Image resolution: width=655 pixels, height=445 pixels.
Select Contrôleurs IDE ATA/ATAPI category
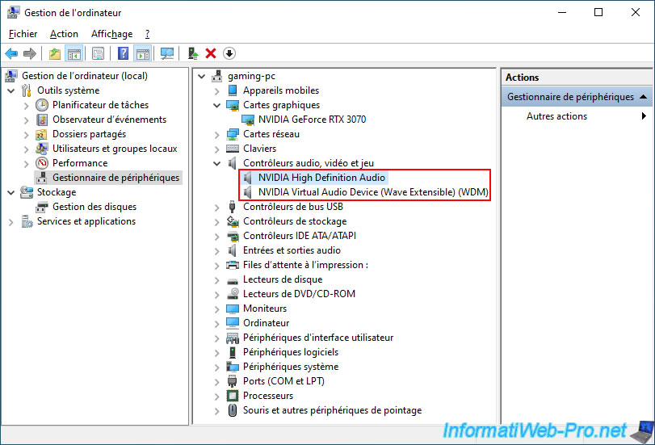pyautogui.click(x=300, y=236)
